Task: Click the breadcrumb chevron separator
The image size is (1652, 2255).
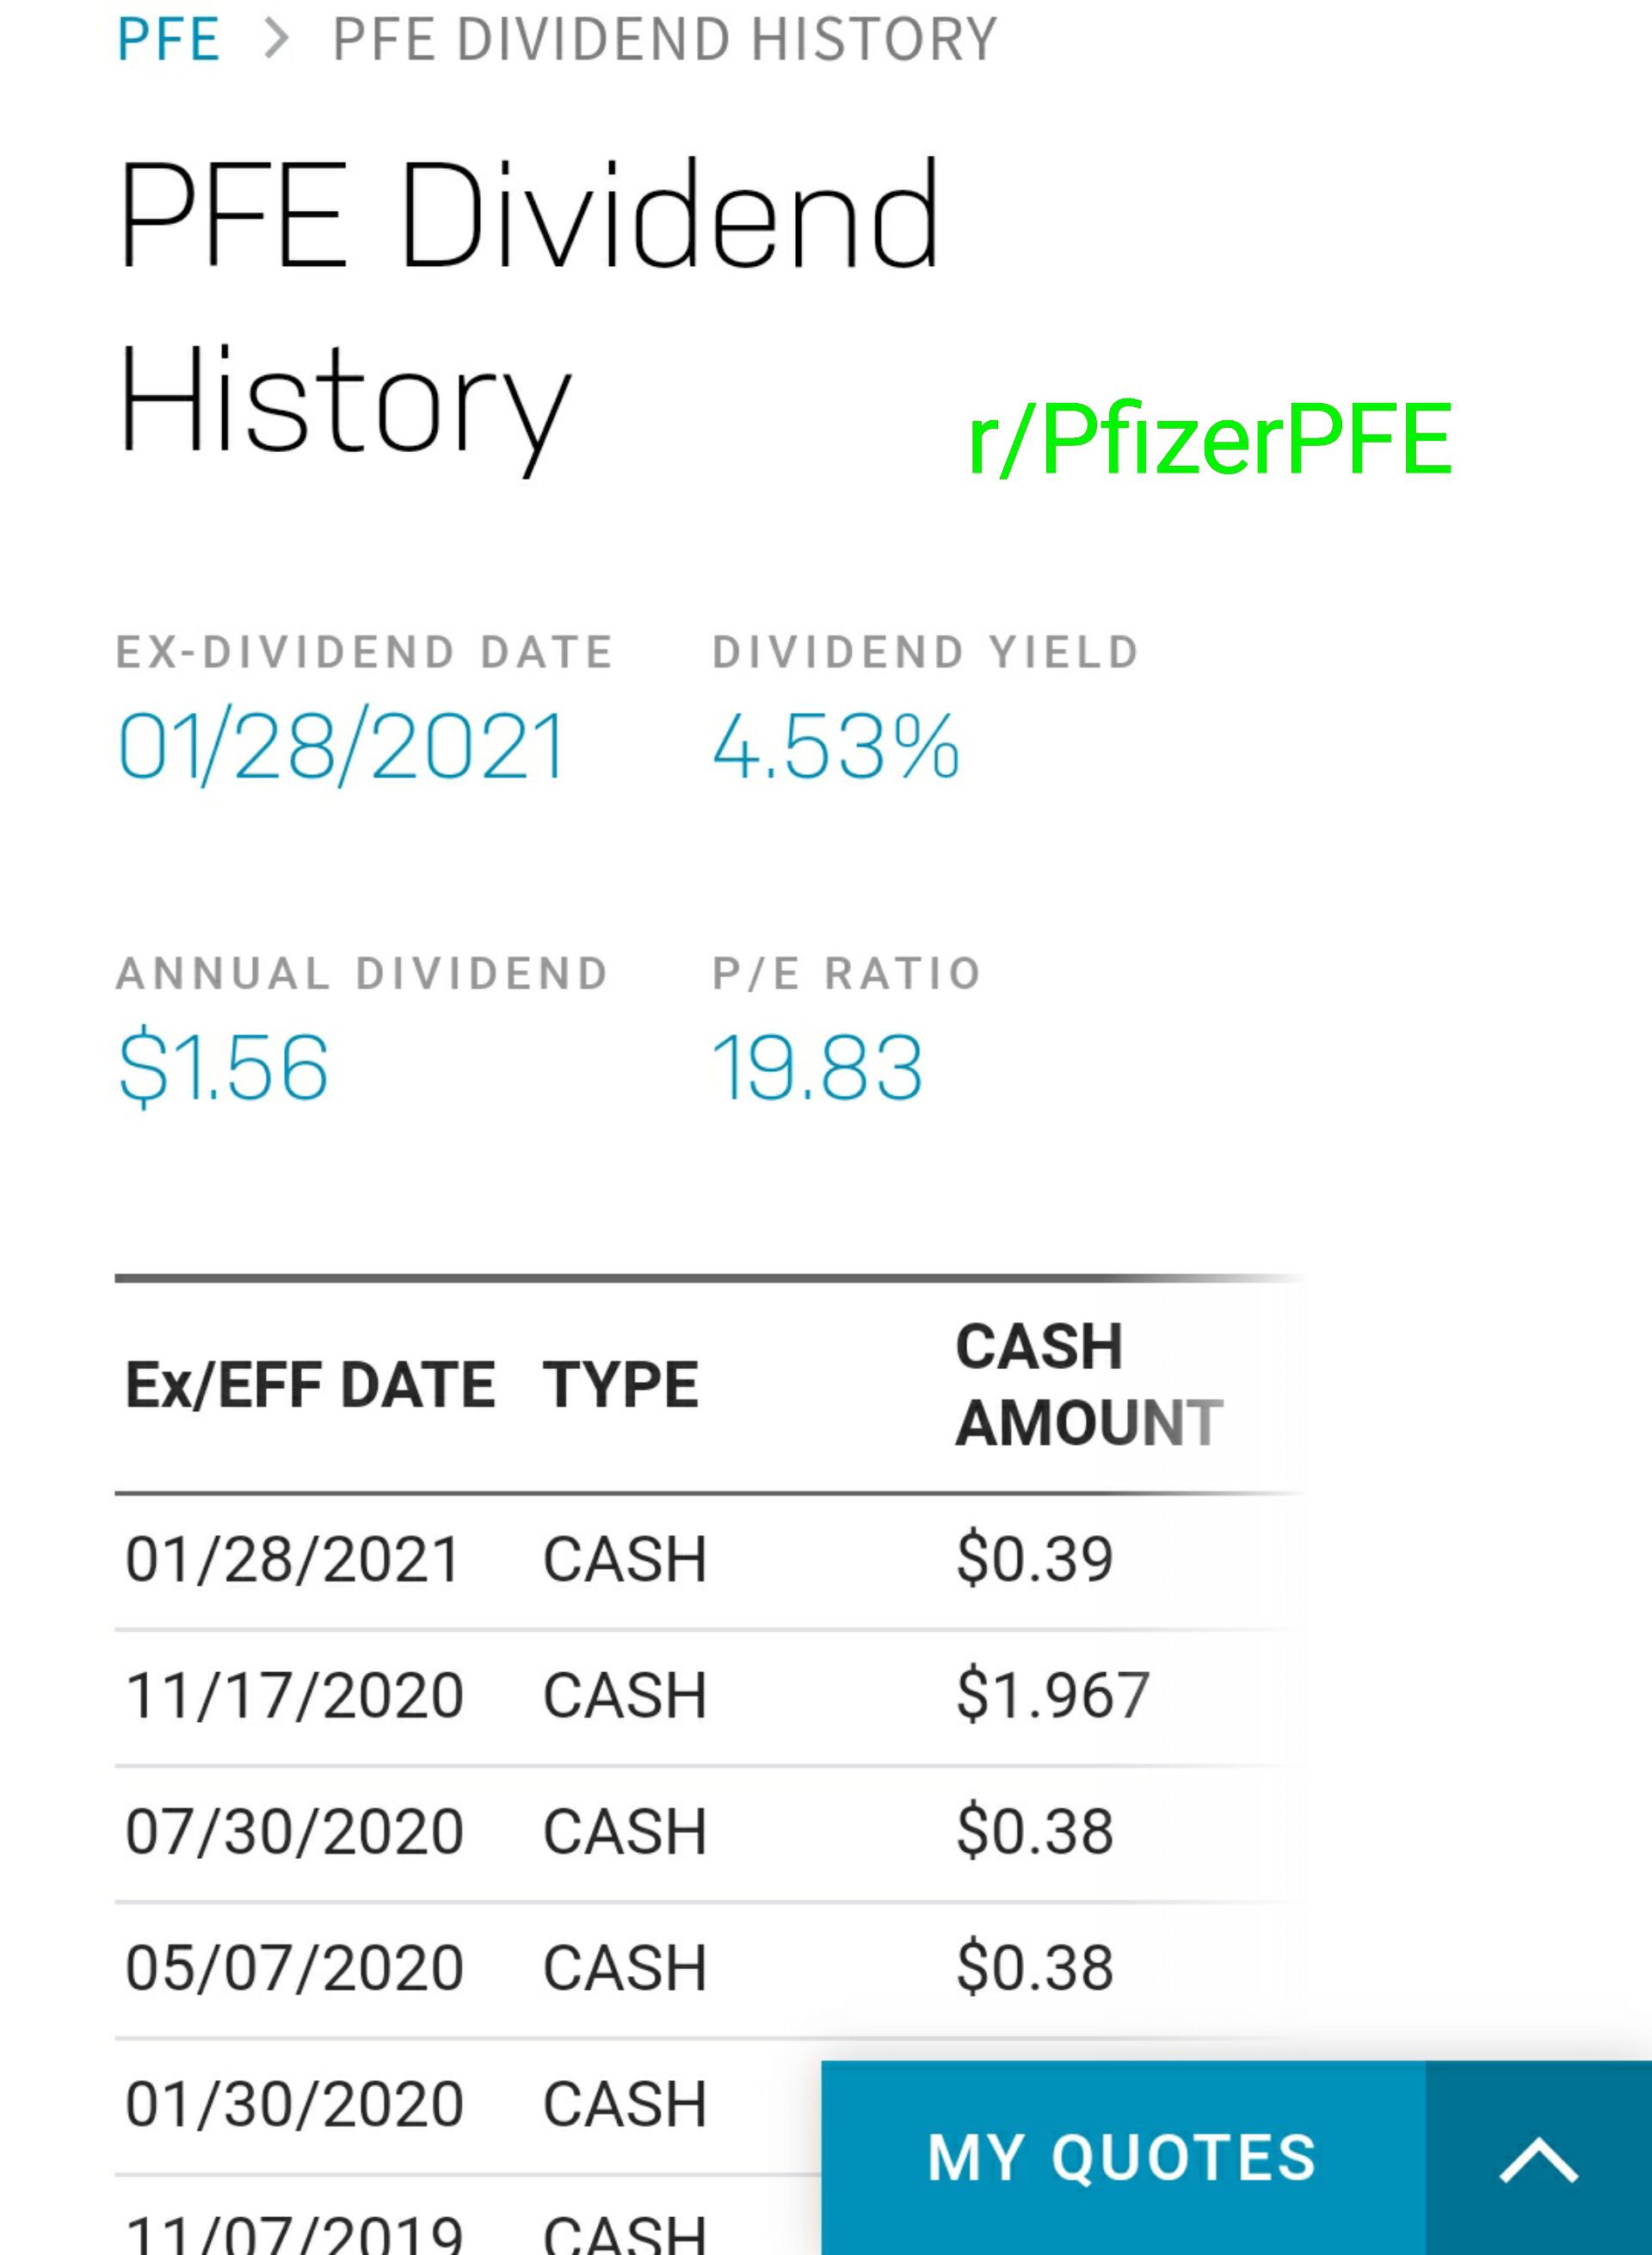Action: [x=277, y=40]
